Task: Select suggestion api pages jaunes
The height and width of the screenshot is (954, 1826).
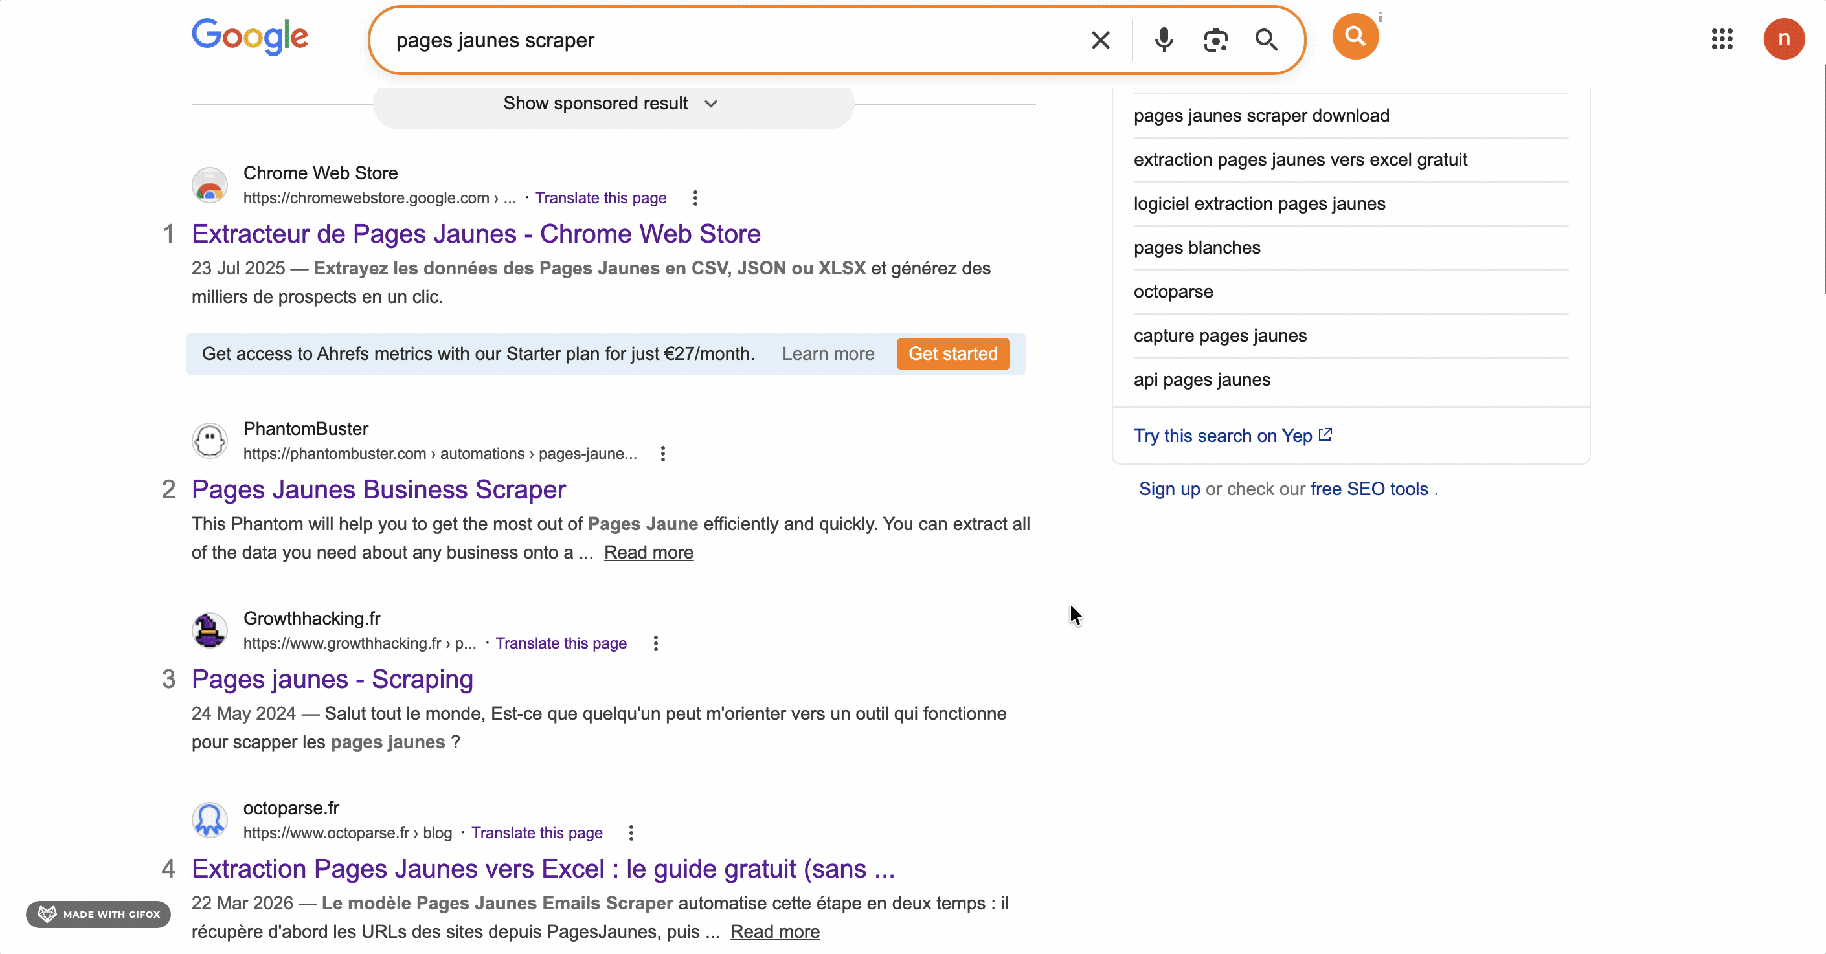Action: tap(1202, 379)
